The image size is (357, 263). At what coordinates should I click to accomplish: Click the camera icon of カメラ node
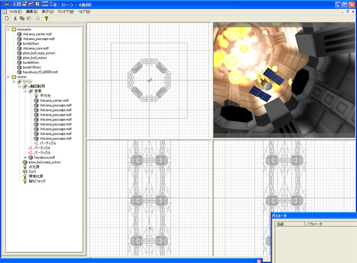25,172
